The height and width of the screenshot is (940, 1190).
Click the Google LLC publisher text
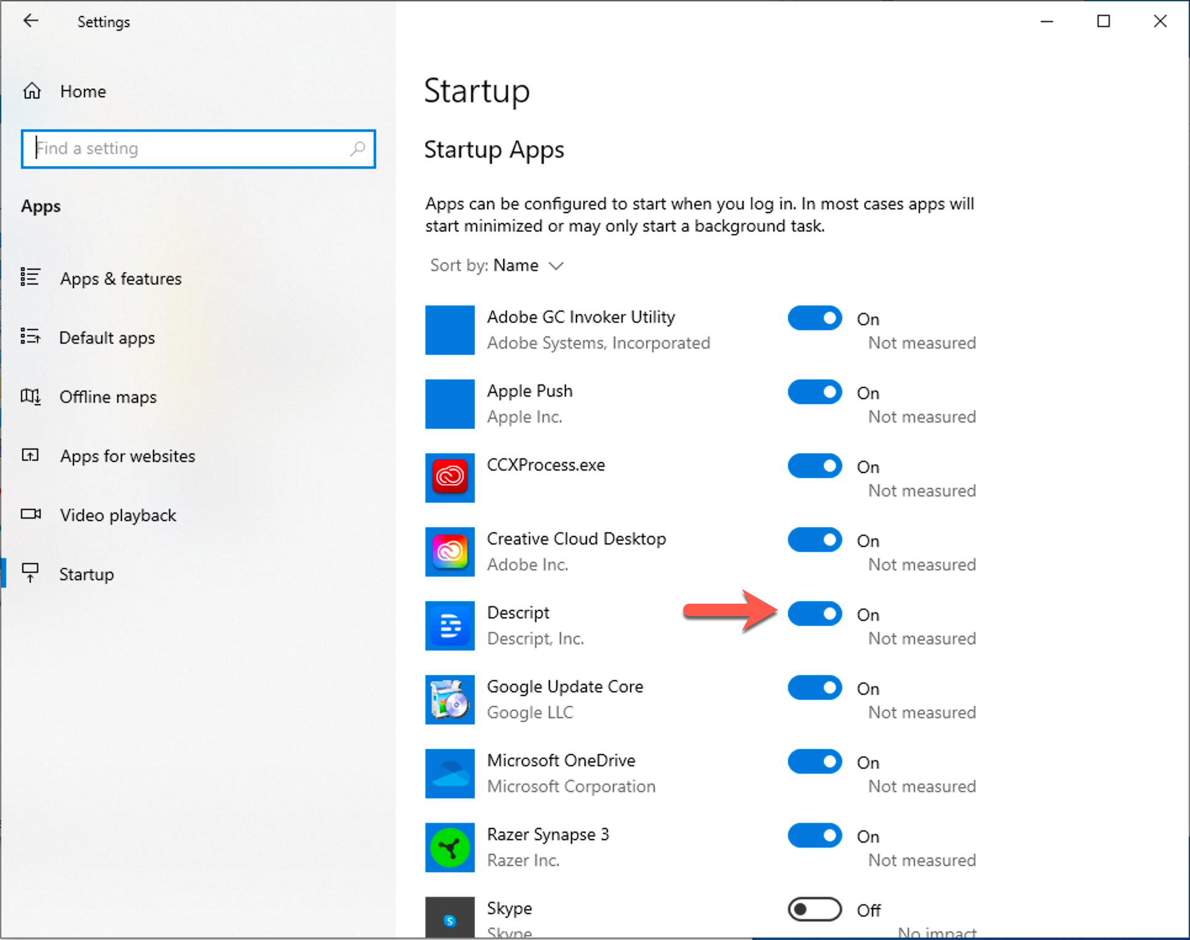click(x=530, y=713)
